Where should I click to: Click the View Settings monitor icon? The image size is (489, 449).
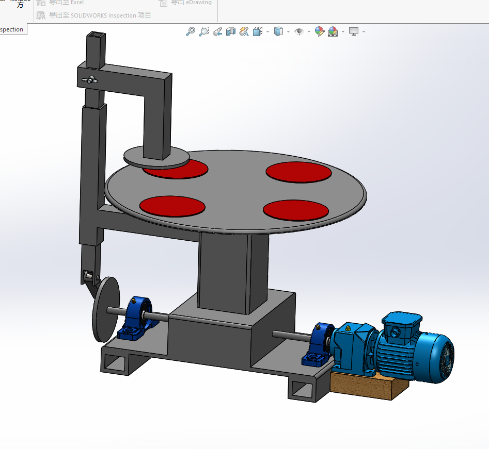coord(354,31)
